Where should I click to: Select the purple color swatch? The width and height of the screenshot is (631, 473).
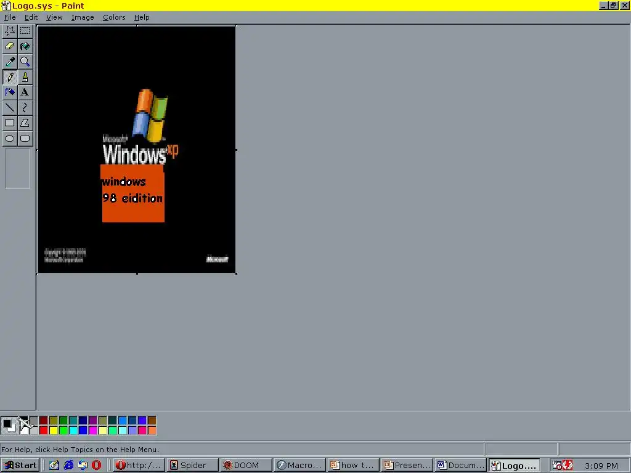point(93,421)
